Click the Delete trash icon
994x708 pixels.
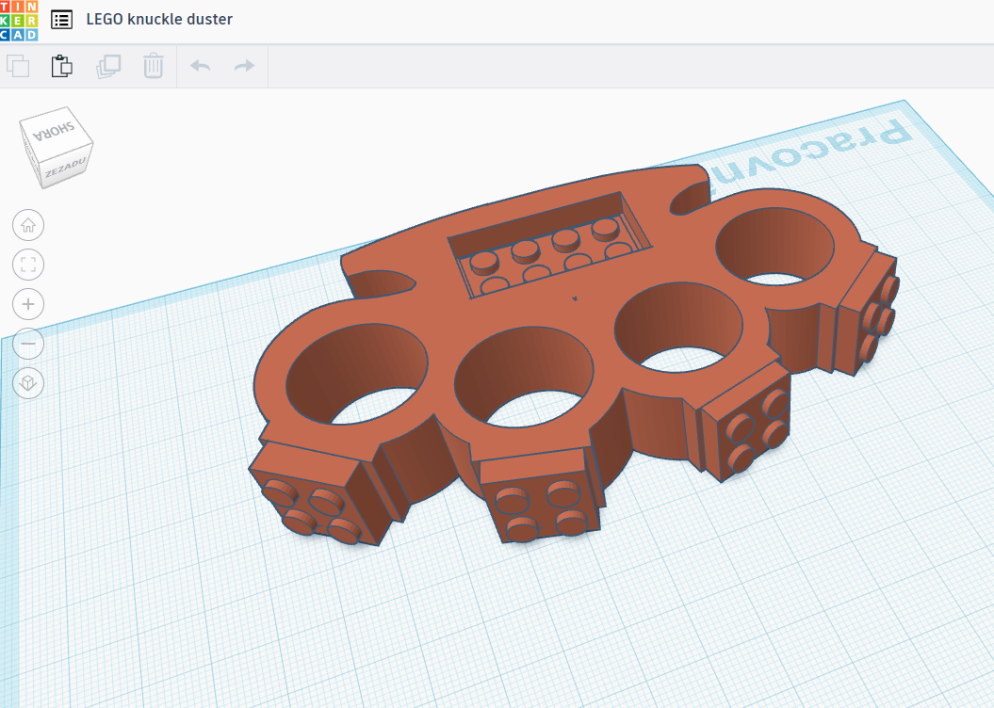154,66
